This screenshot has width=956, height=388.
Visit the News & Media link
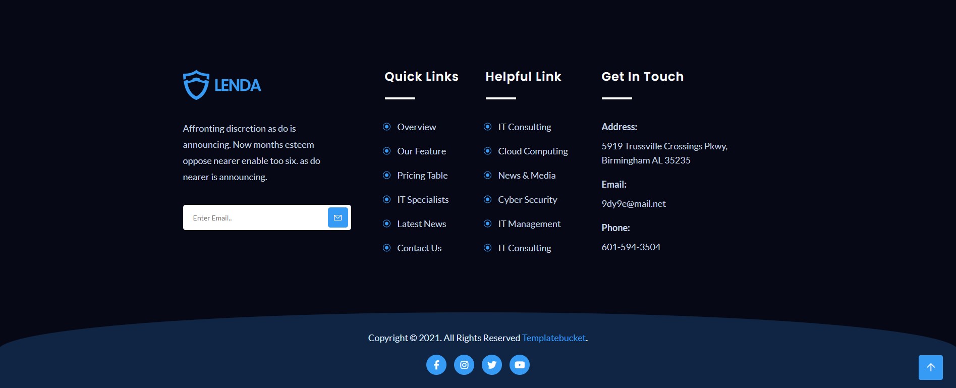click(527, 176)
